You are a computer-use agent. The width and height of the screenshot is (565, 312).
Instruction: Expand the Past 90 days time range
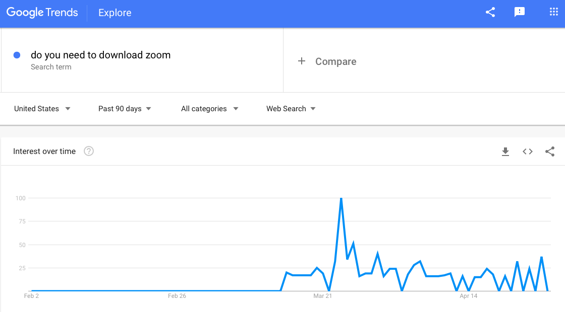tap(125, 109)
